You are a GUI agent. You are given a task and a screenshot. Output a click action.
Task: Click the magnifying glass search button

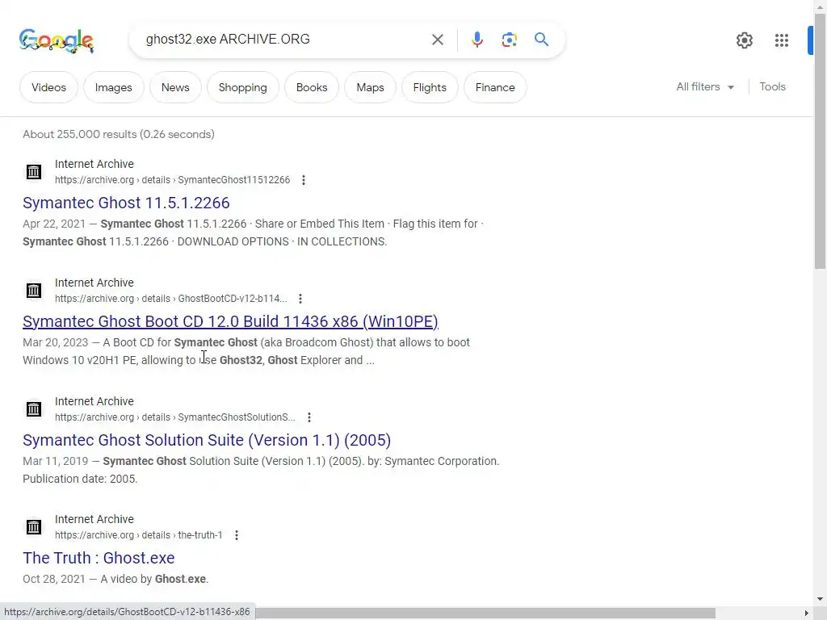pos(541,40)
